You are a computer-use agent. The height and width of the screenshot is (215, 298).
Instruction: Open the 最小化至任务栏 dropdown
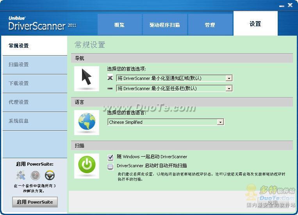pos(174,89)
